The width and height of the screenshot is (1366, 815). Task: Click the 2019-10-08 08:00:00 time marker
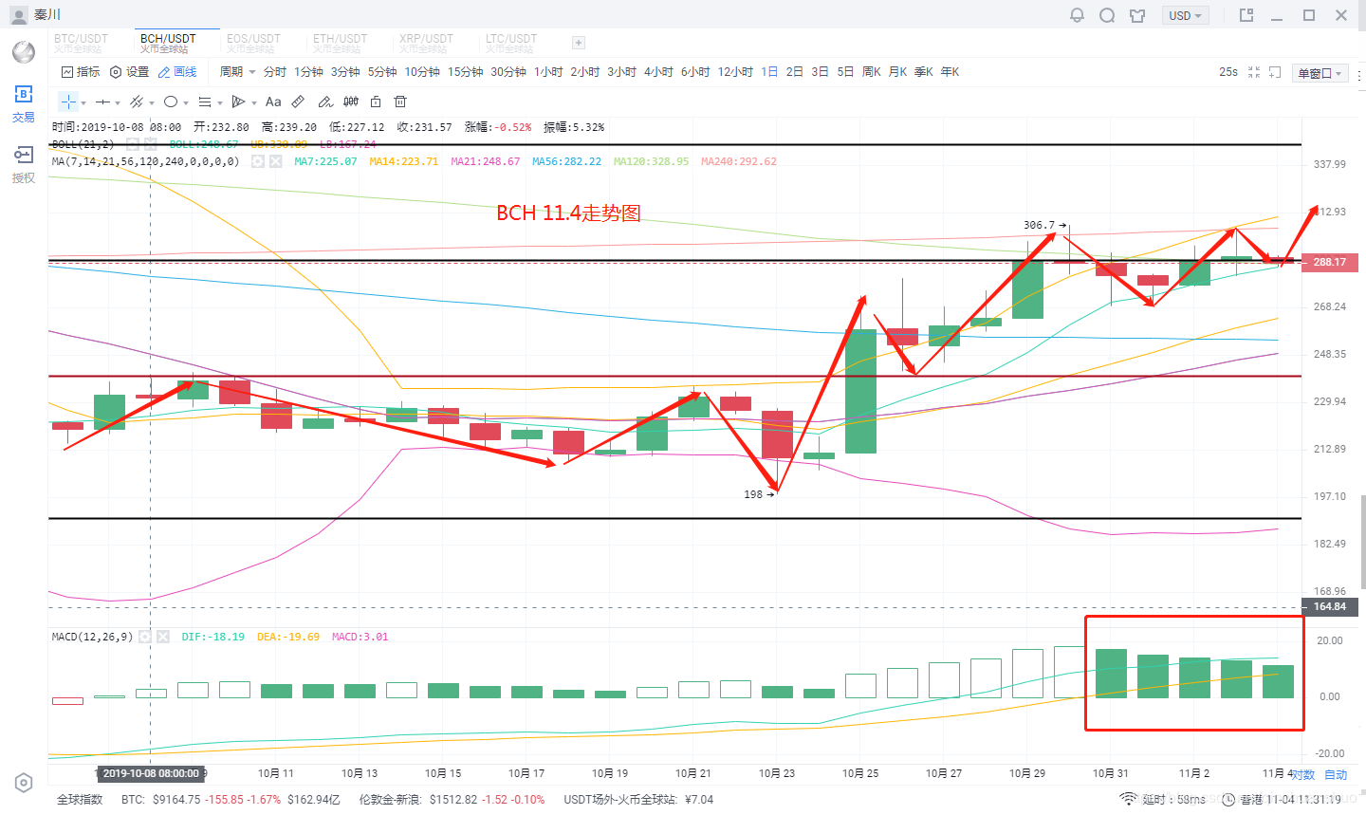(151, 773)
